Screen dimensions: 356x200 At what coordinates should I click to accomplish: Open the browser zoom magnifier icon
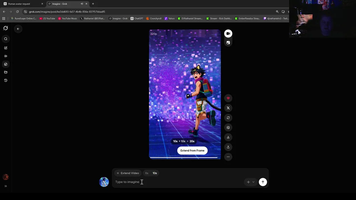click(x=277, y=12)
